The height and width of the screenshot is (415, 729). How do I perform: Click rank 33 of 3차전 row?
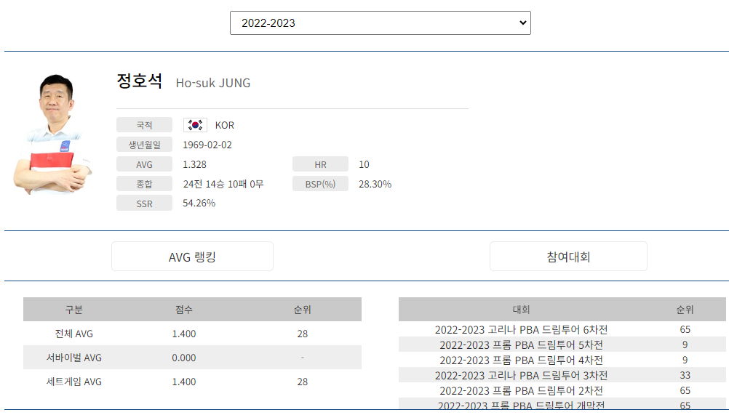(x=685, y=375)
